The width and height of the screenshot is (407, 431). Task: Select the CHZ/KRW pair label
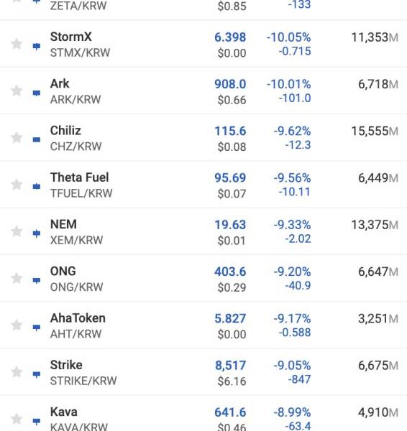[x=76, y=147]
